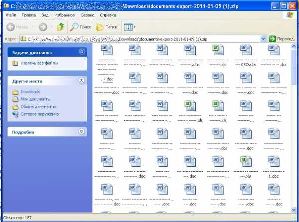Image resolution: width=299 pixels, height=222 pixels.
Task: Select the Excel icon in fifth file row
Action: [246, 162]
